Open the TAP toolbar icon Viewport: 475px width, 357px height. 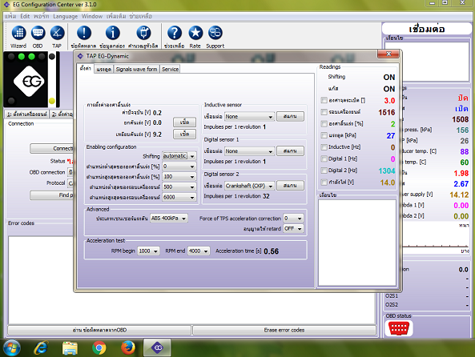(57, 33)
